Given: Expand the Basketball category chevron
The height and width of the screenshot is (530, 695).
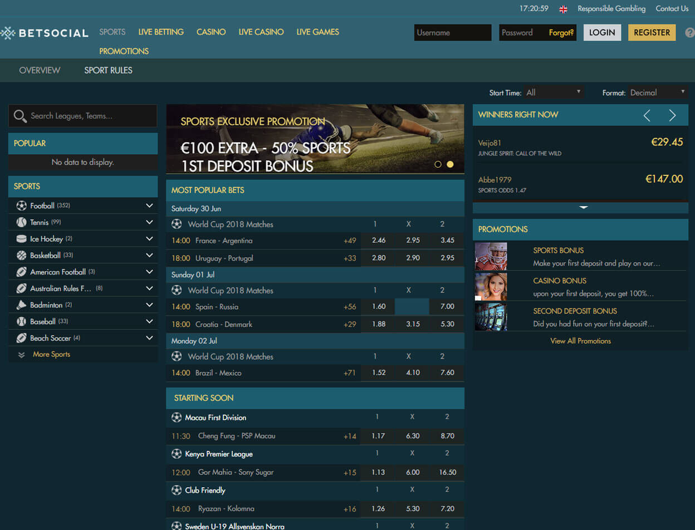Looking at the screenshot, I should (x=149, y=255).
